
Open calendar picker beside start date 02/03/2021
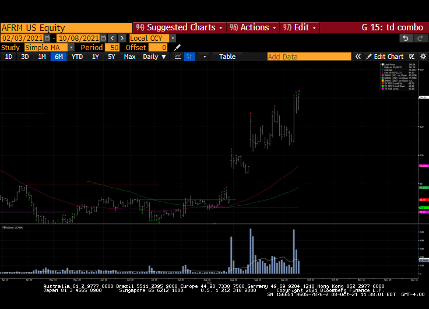(47, 38)
